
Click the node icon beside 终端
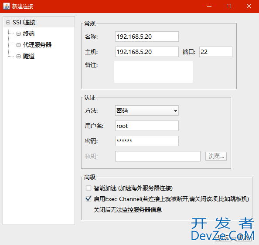[x=18, y=34]
